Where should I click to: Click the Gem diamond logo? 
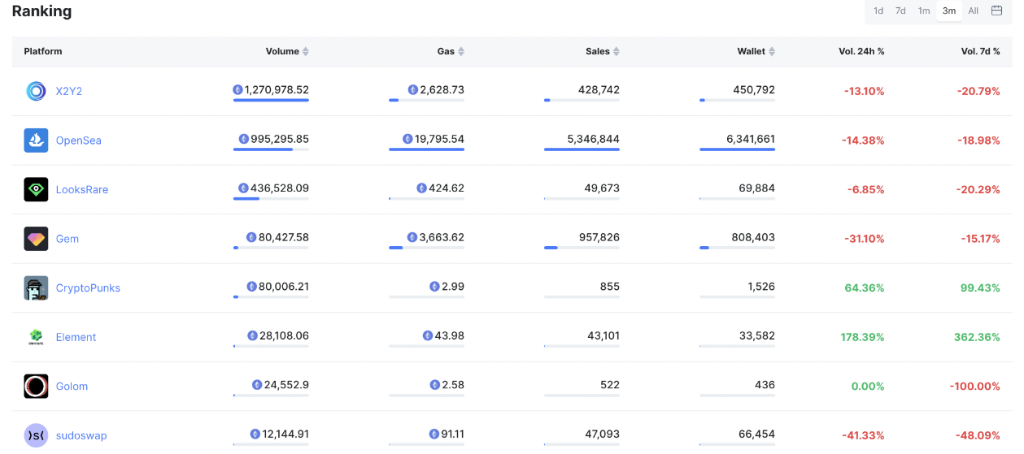[36, 239]
